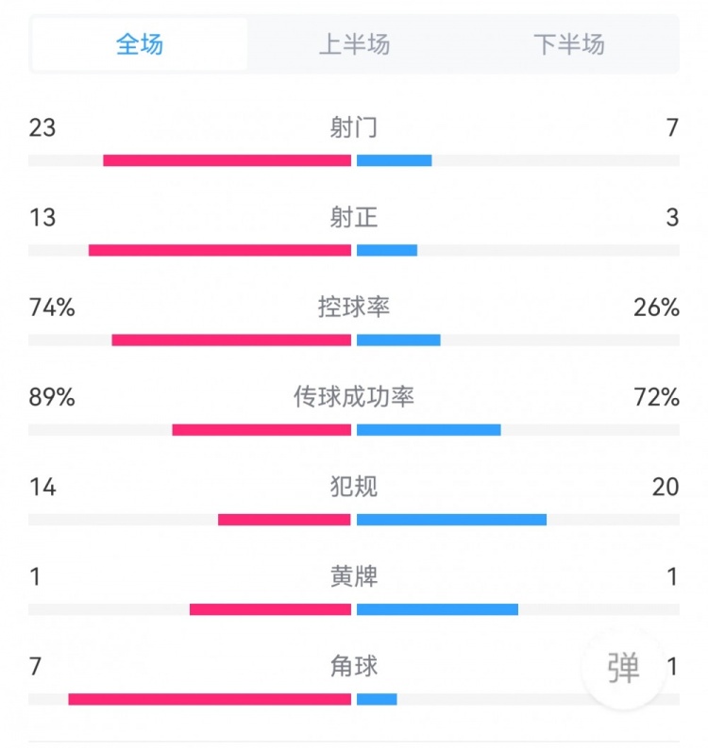Click the 角球 corners label

(x=354, y=666)
